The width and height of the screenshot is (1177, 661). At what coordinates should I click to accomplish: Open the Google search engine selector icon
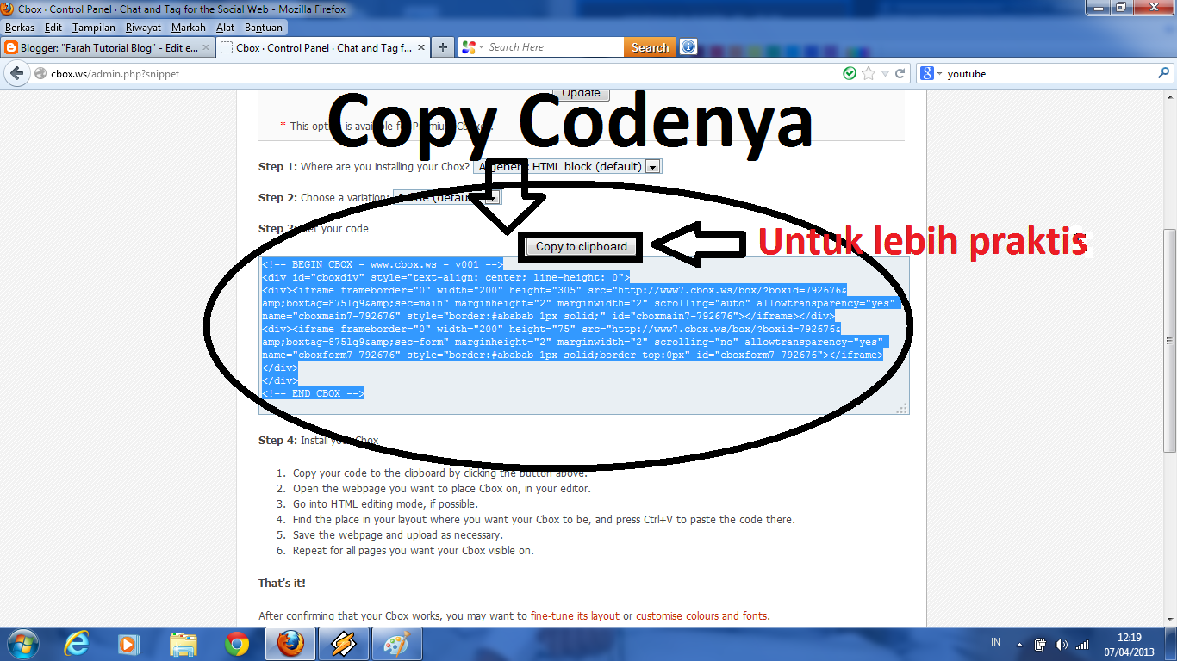(x=927, y=74)
